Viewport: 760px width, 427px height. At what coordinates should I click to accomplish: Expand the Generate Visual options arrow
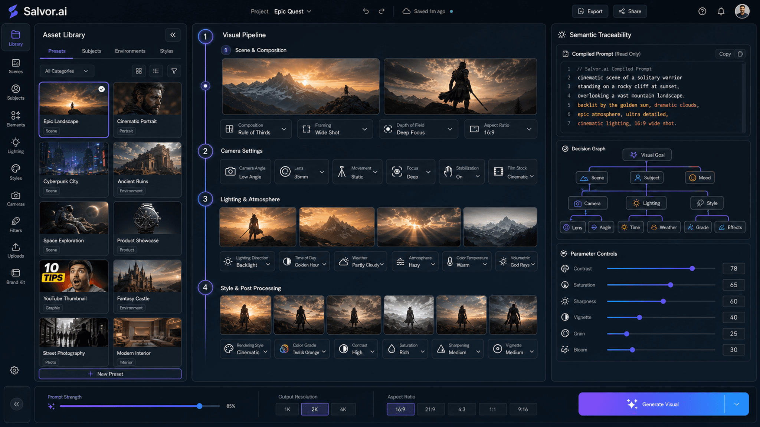(x=737, y=404)
